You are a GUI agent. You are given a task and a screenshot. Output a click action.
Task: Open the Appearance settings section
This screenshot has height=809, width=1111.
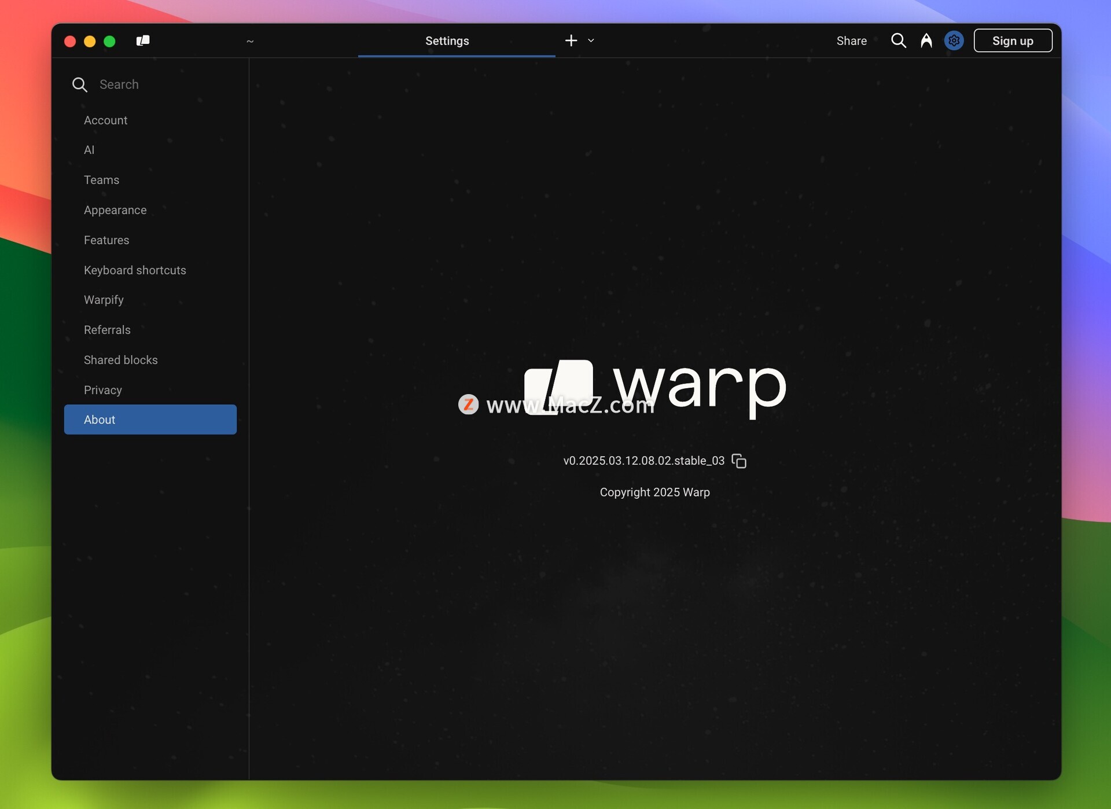(x=150, y=210)
